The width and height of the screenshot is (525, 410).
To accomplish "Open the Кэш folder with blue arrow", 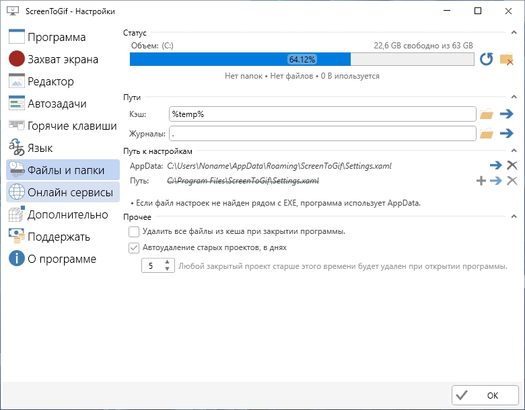I will click(x=507, y=114).
